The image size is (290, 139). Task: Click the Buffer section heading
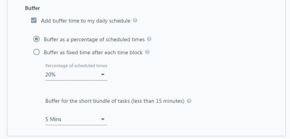click(x=32, y=8)
